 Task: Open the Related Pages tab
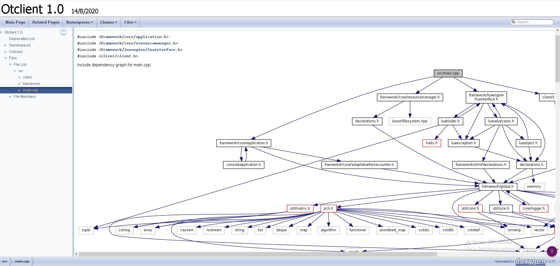[x=46, y=22]
